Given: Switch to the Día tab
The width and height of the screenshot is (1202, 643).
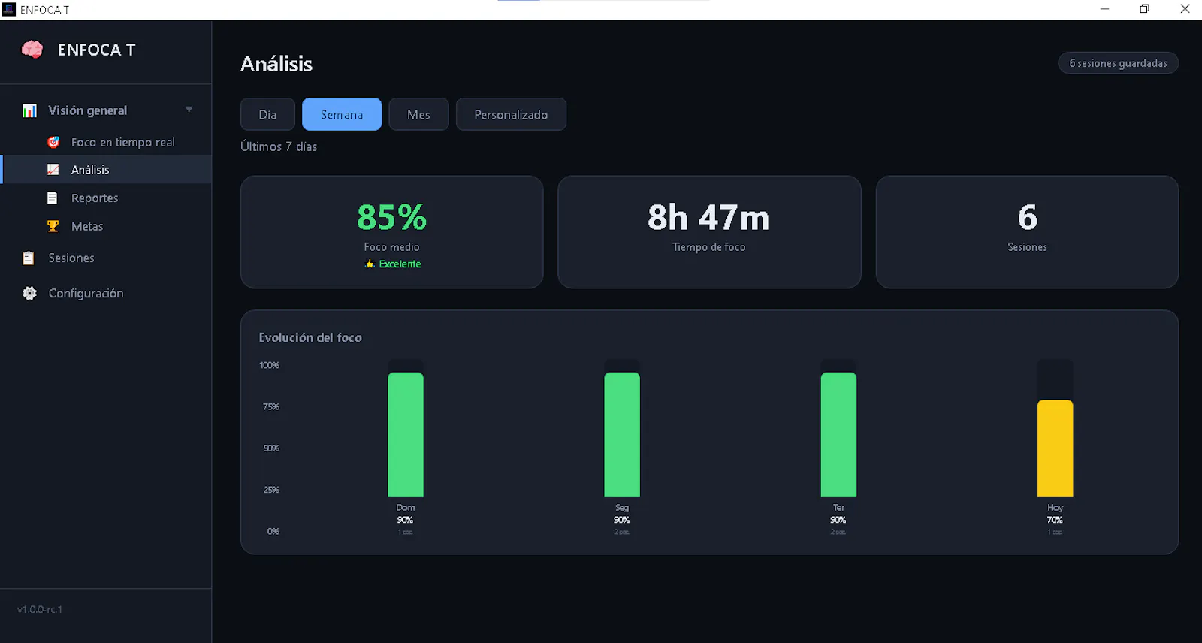Looking at the screenshot, I should [x=267, y=114].
